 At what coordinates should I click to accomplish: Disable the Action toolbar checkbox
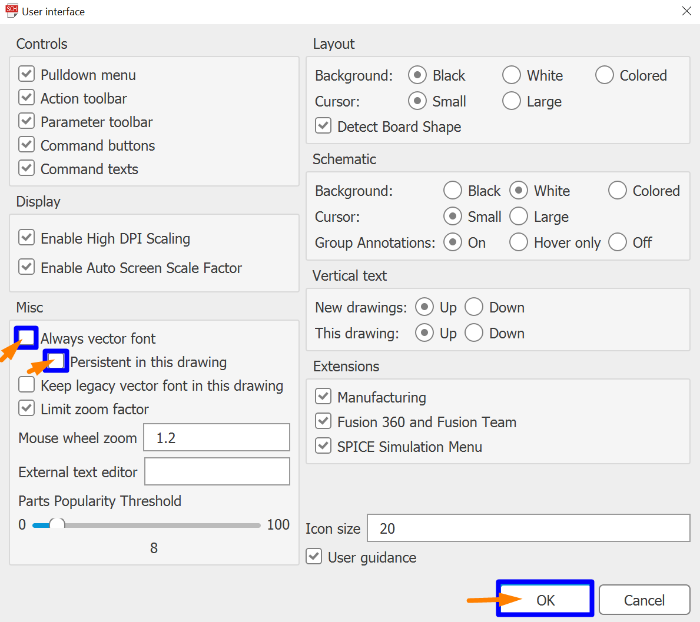coord(26,98)
